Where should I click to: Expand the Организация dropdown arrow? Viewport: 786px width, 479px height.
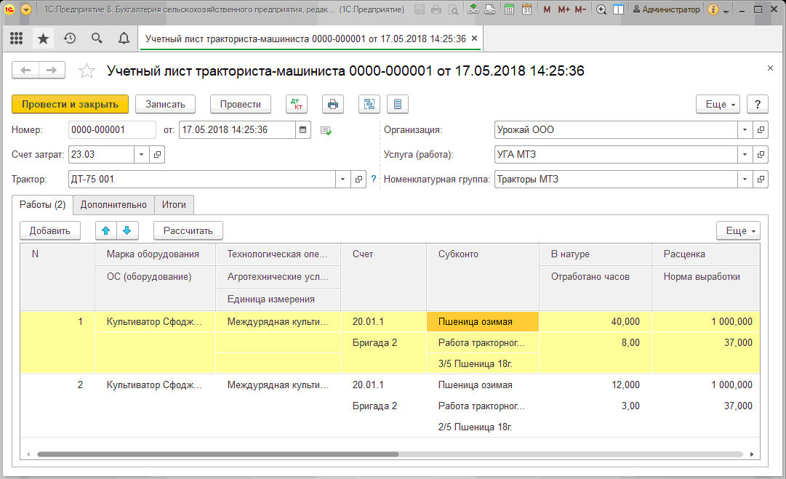click(x=745, y=130)
